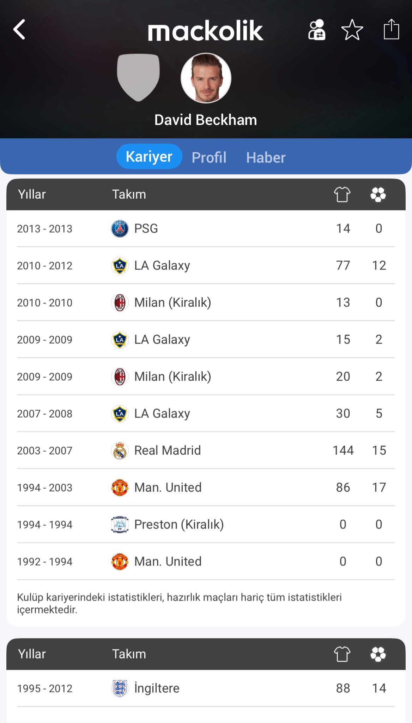The height and width of the screenshot is (723, 412).
Task: Switch to the Profil tab
Action: [209, 157]
